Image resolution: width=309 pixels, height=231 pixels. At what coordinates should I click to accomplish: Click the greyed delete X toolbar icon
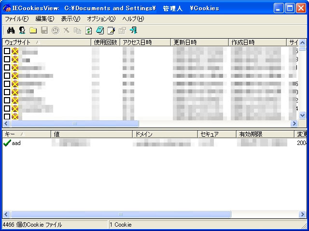[67, 30]
